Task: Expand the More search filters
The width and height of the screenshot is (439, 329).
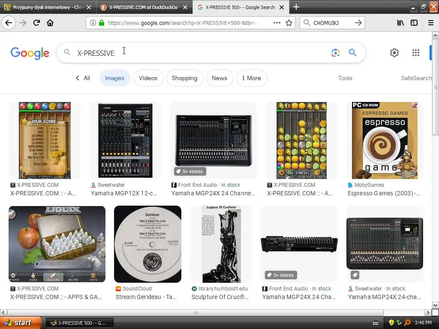Action: point(251,78)
